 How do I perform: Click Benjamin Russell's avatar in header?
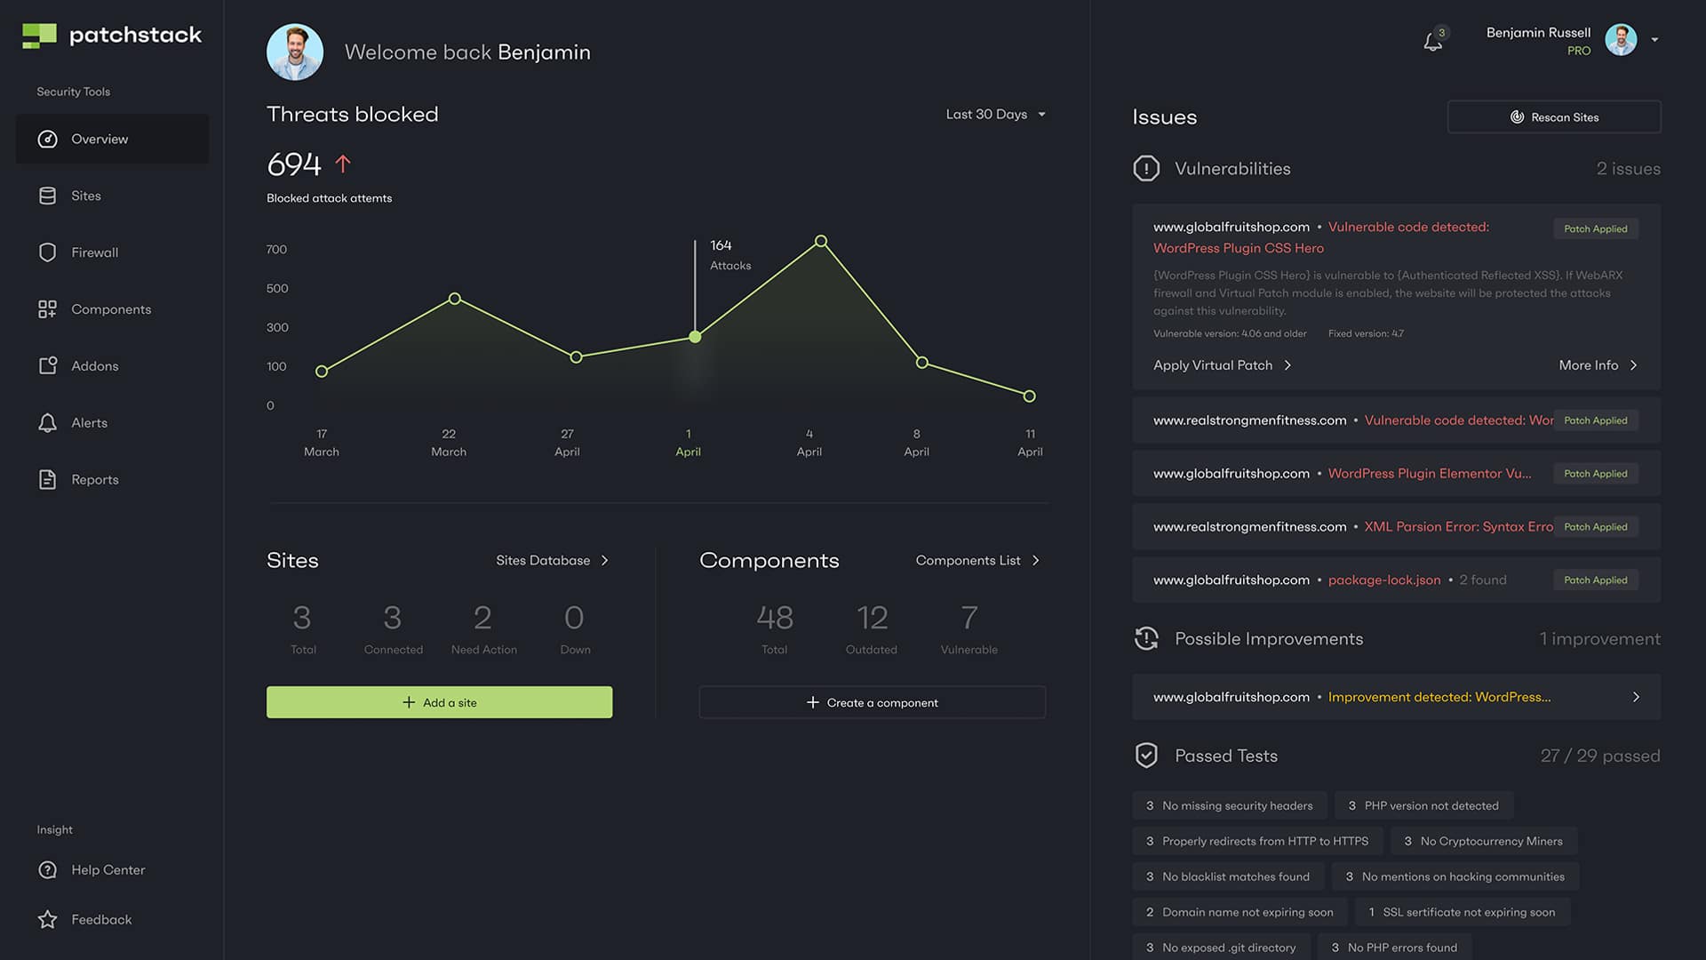point(1621,40)
